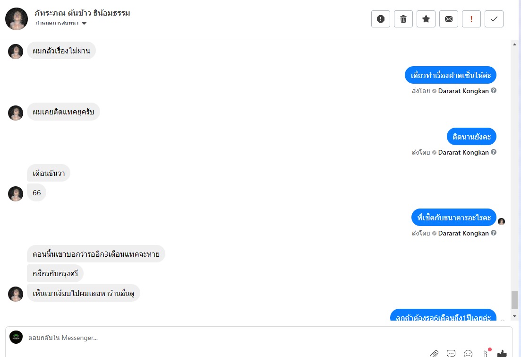Open payment request baht icon
This screenshot has height=357, width=521.
tap(485, 353)
